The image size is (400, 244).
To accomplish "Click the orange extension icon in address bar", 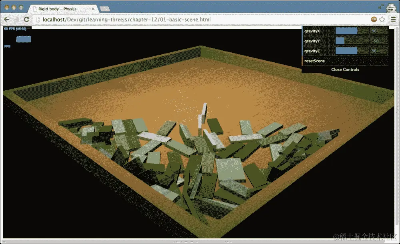I will (374, 19).
